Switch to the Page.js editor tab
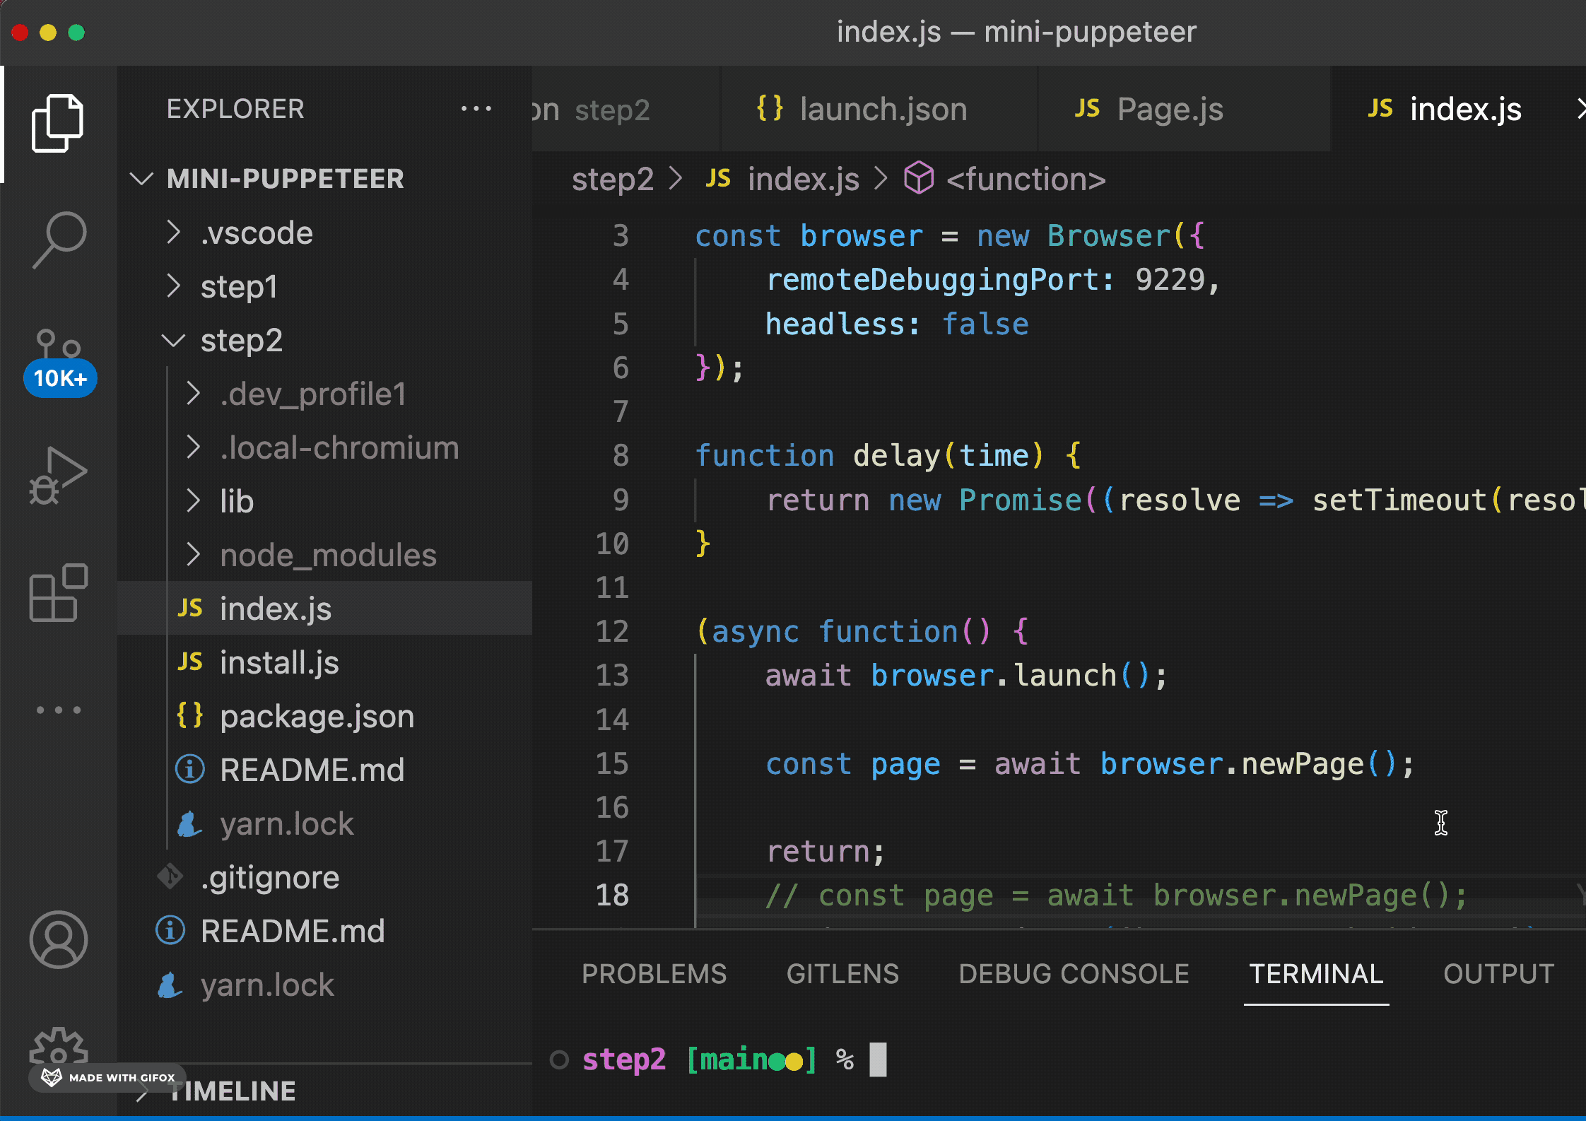The image size is (1586, 1121). tap(1169, 110)
